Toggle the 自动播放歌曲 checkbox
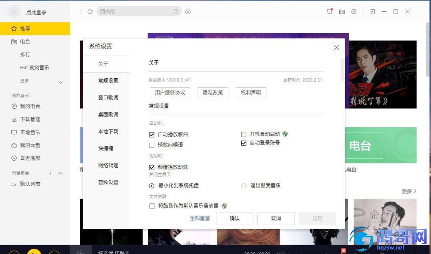 click(x=152, y=135)
